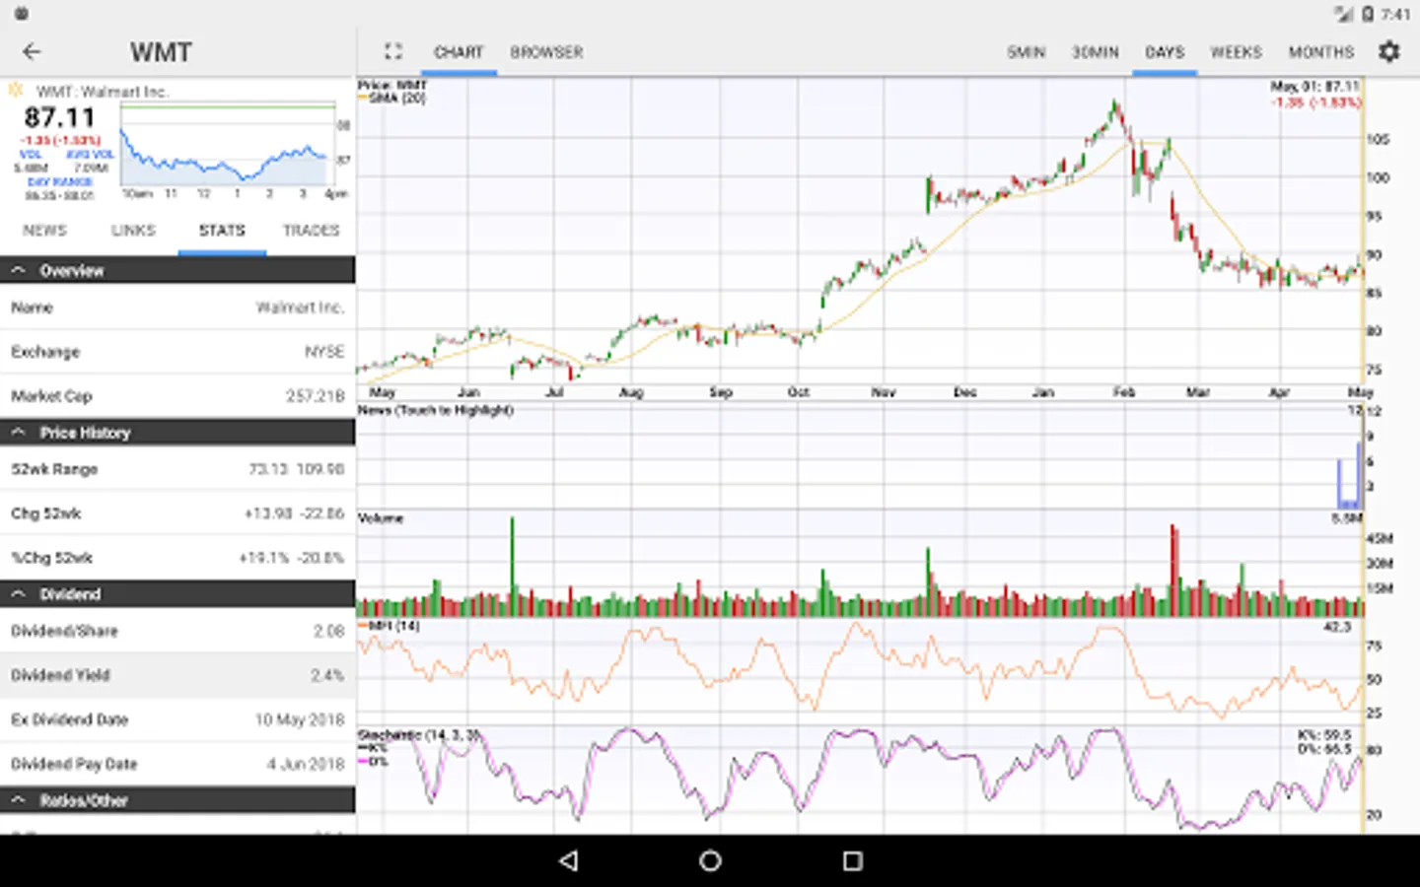The width and height of the screenshot is (1420, 887).
Task: Select the Dividend Pay Date row
Action: pyautogui.click(x=177, y=764)
